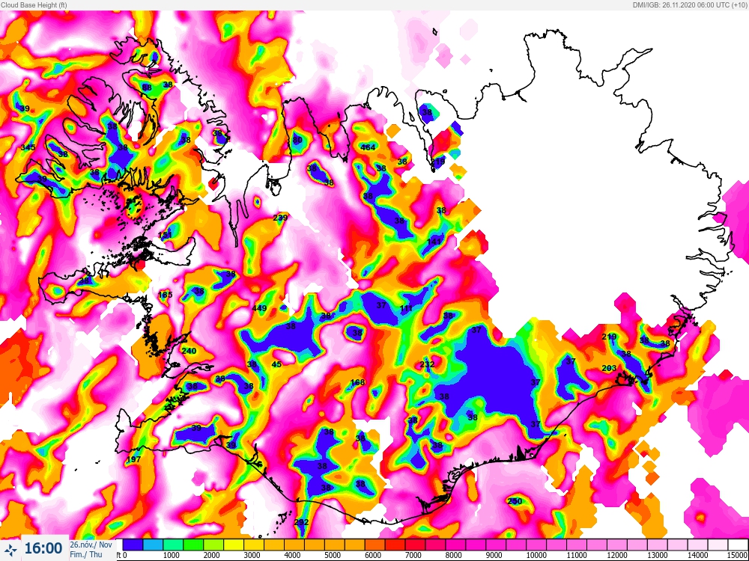Click the 232 cloud base value on the map

pos(427,364)
